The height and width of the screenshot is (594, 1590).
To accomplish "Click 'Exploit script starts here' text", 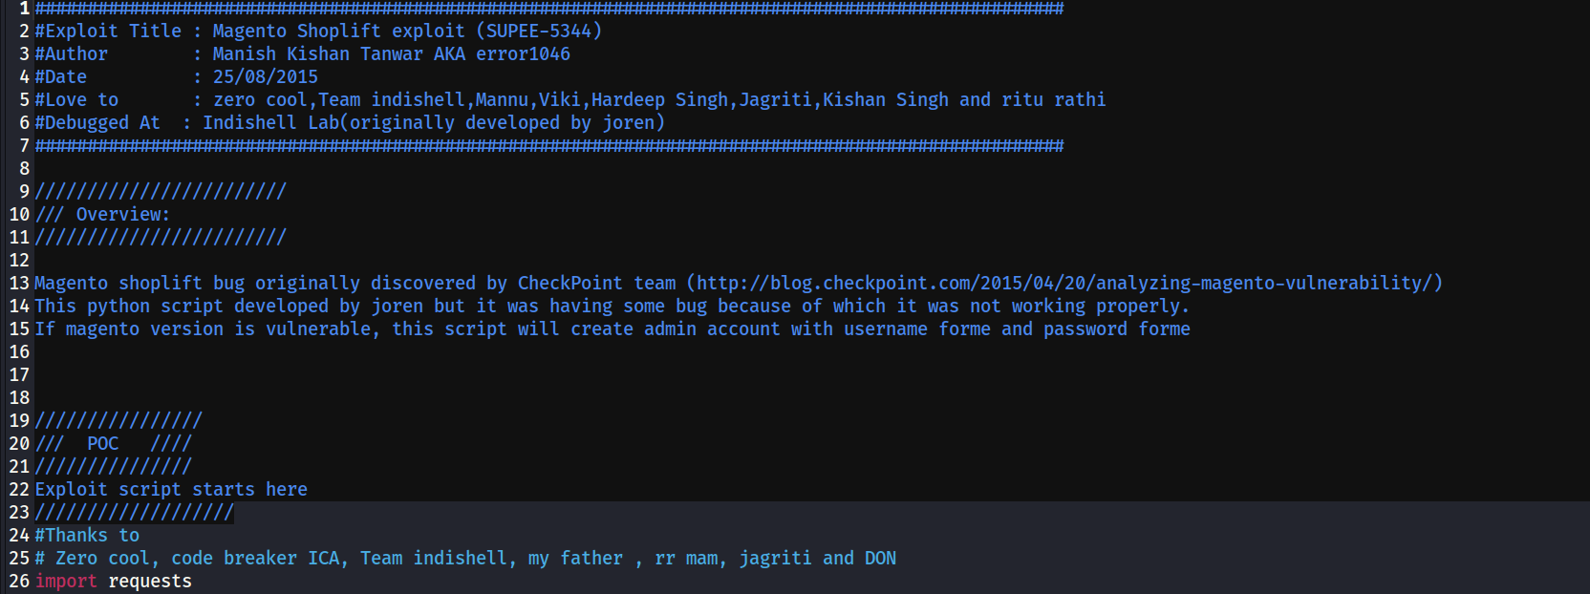I will point(171,490).
